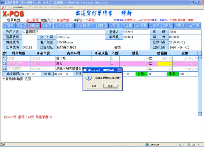Viewport: 204px width, 147px height.
Task: Open the Z商品 toolbar button
Action: [x=168, y=25]
